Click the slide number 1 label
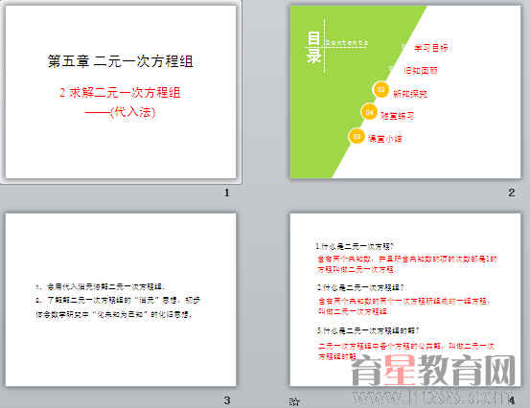The height and width of the screenshot is (408, 530). (x=227, y=193)
